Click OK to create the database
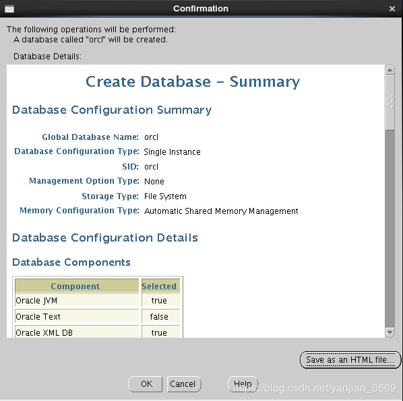 pos(146,384)
